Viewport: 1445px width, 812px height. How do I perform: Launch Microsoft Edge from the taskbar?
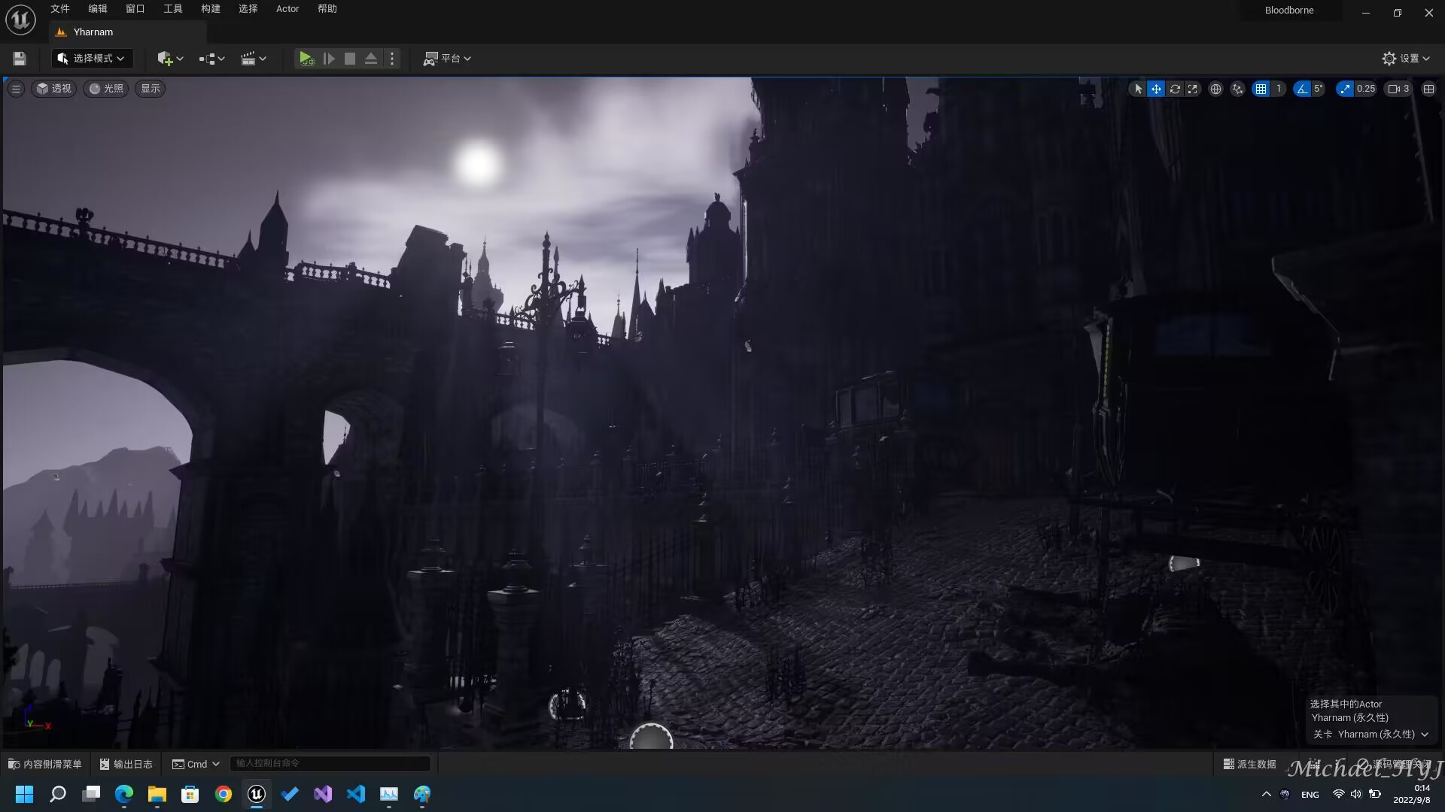tap(124, 794)
